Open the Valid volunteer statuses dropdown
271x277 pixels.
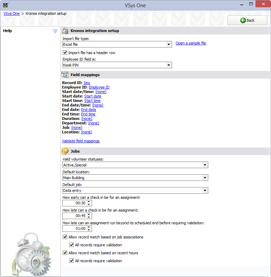click(205, 165)
